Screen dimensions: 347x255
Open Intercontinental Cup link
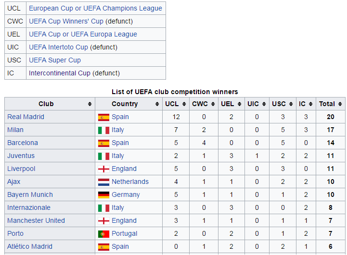60,73
